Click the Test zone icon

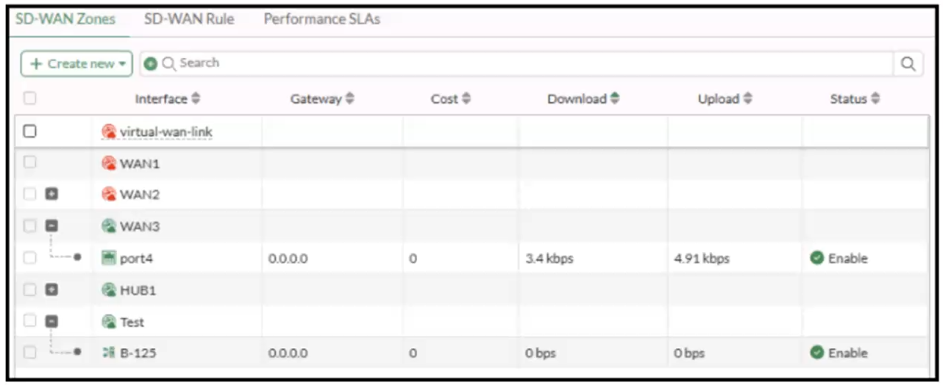pos(109,322)
